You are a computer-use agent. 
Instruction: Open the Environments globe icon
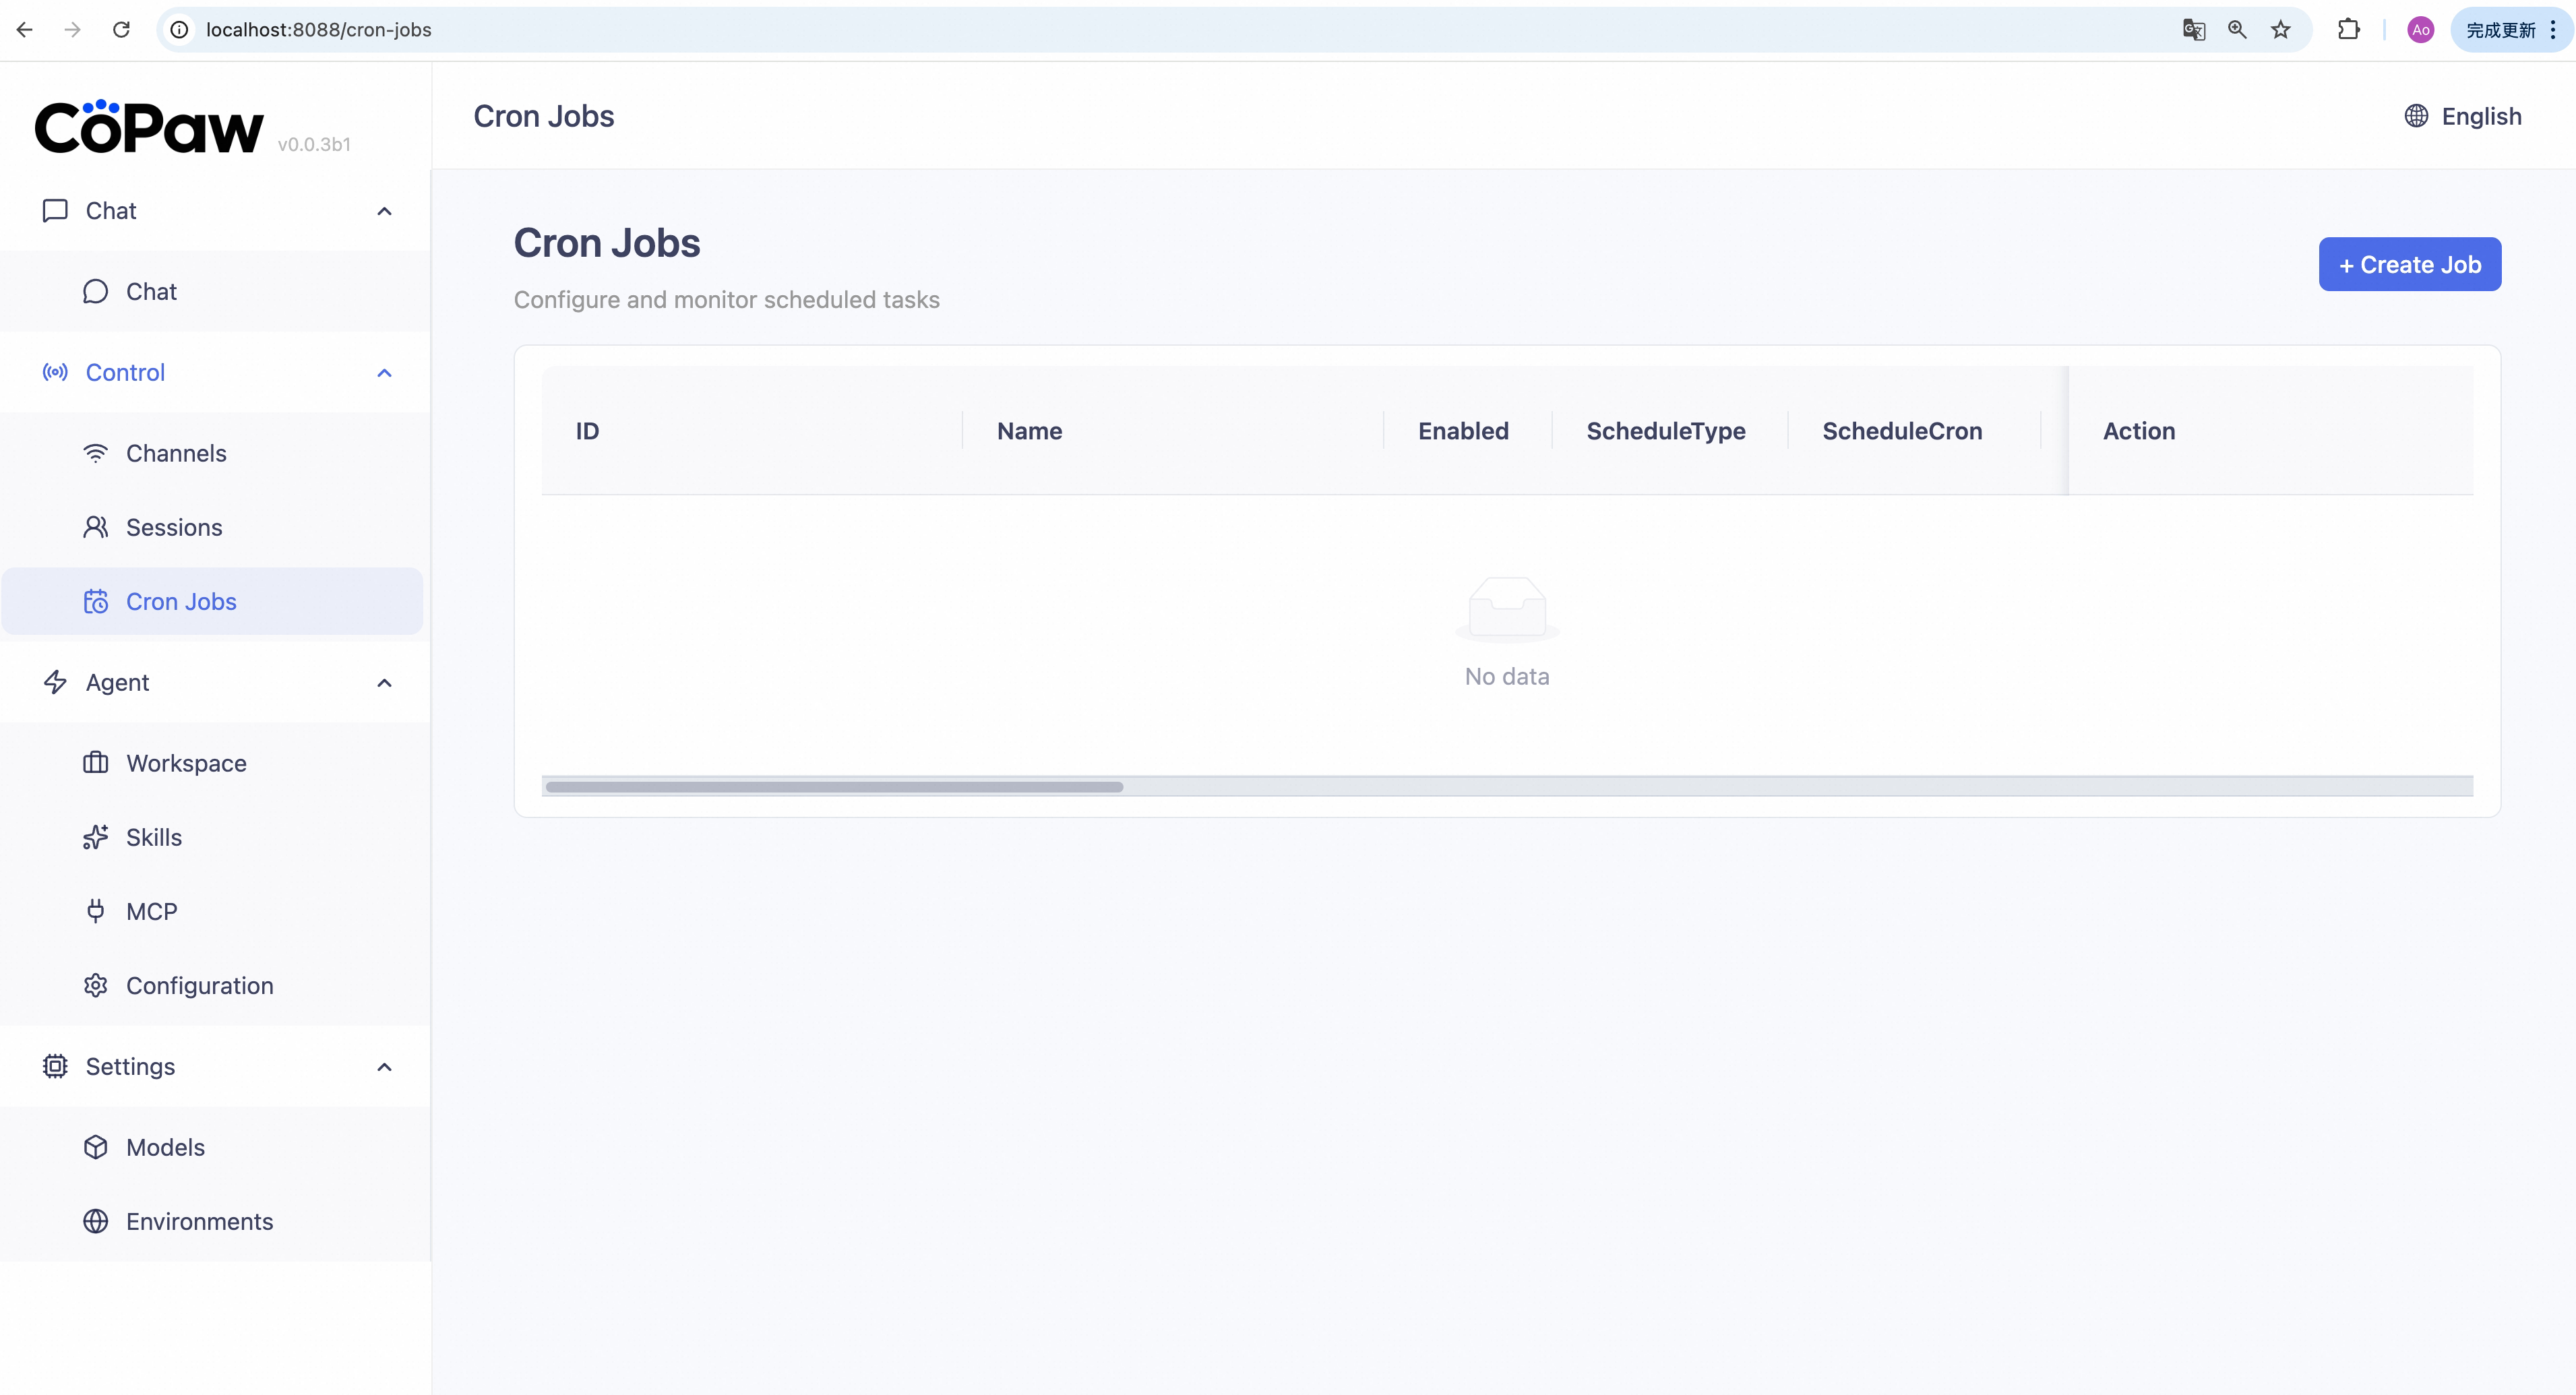tap(95, 1221)
